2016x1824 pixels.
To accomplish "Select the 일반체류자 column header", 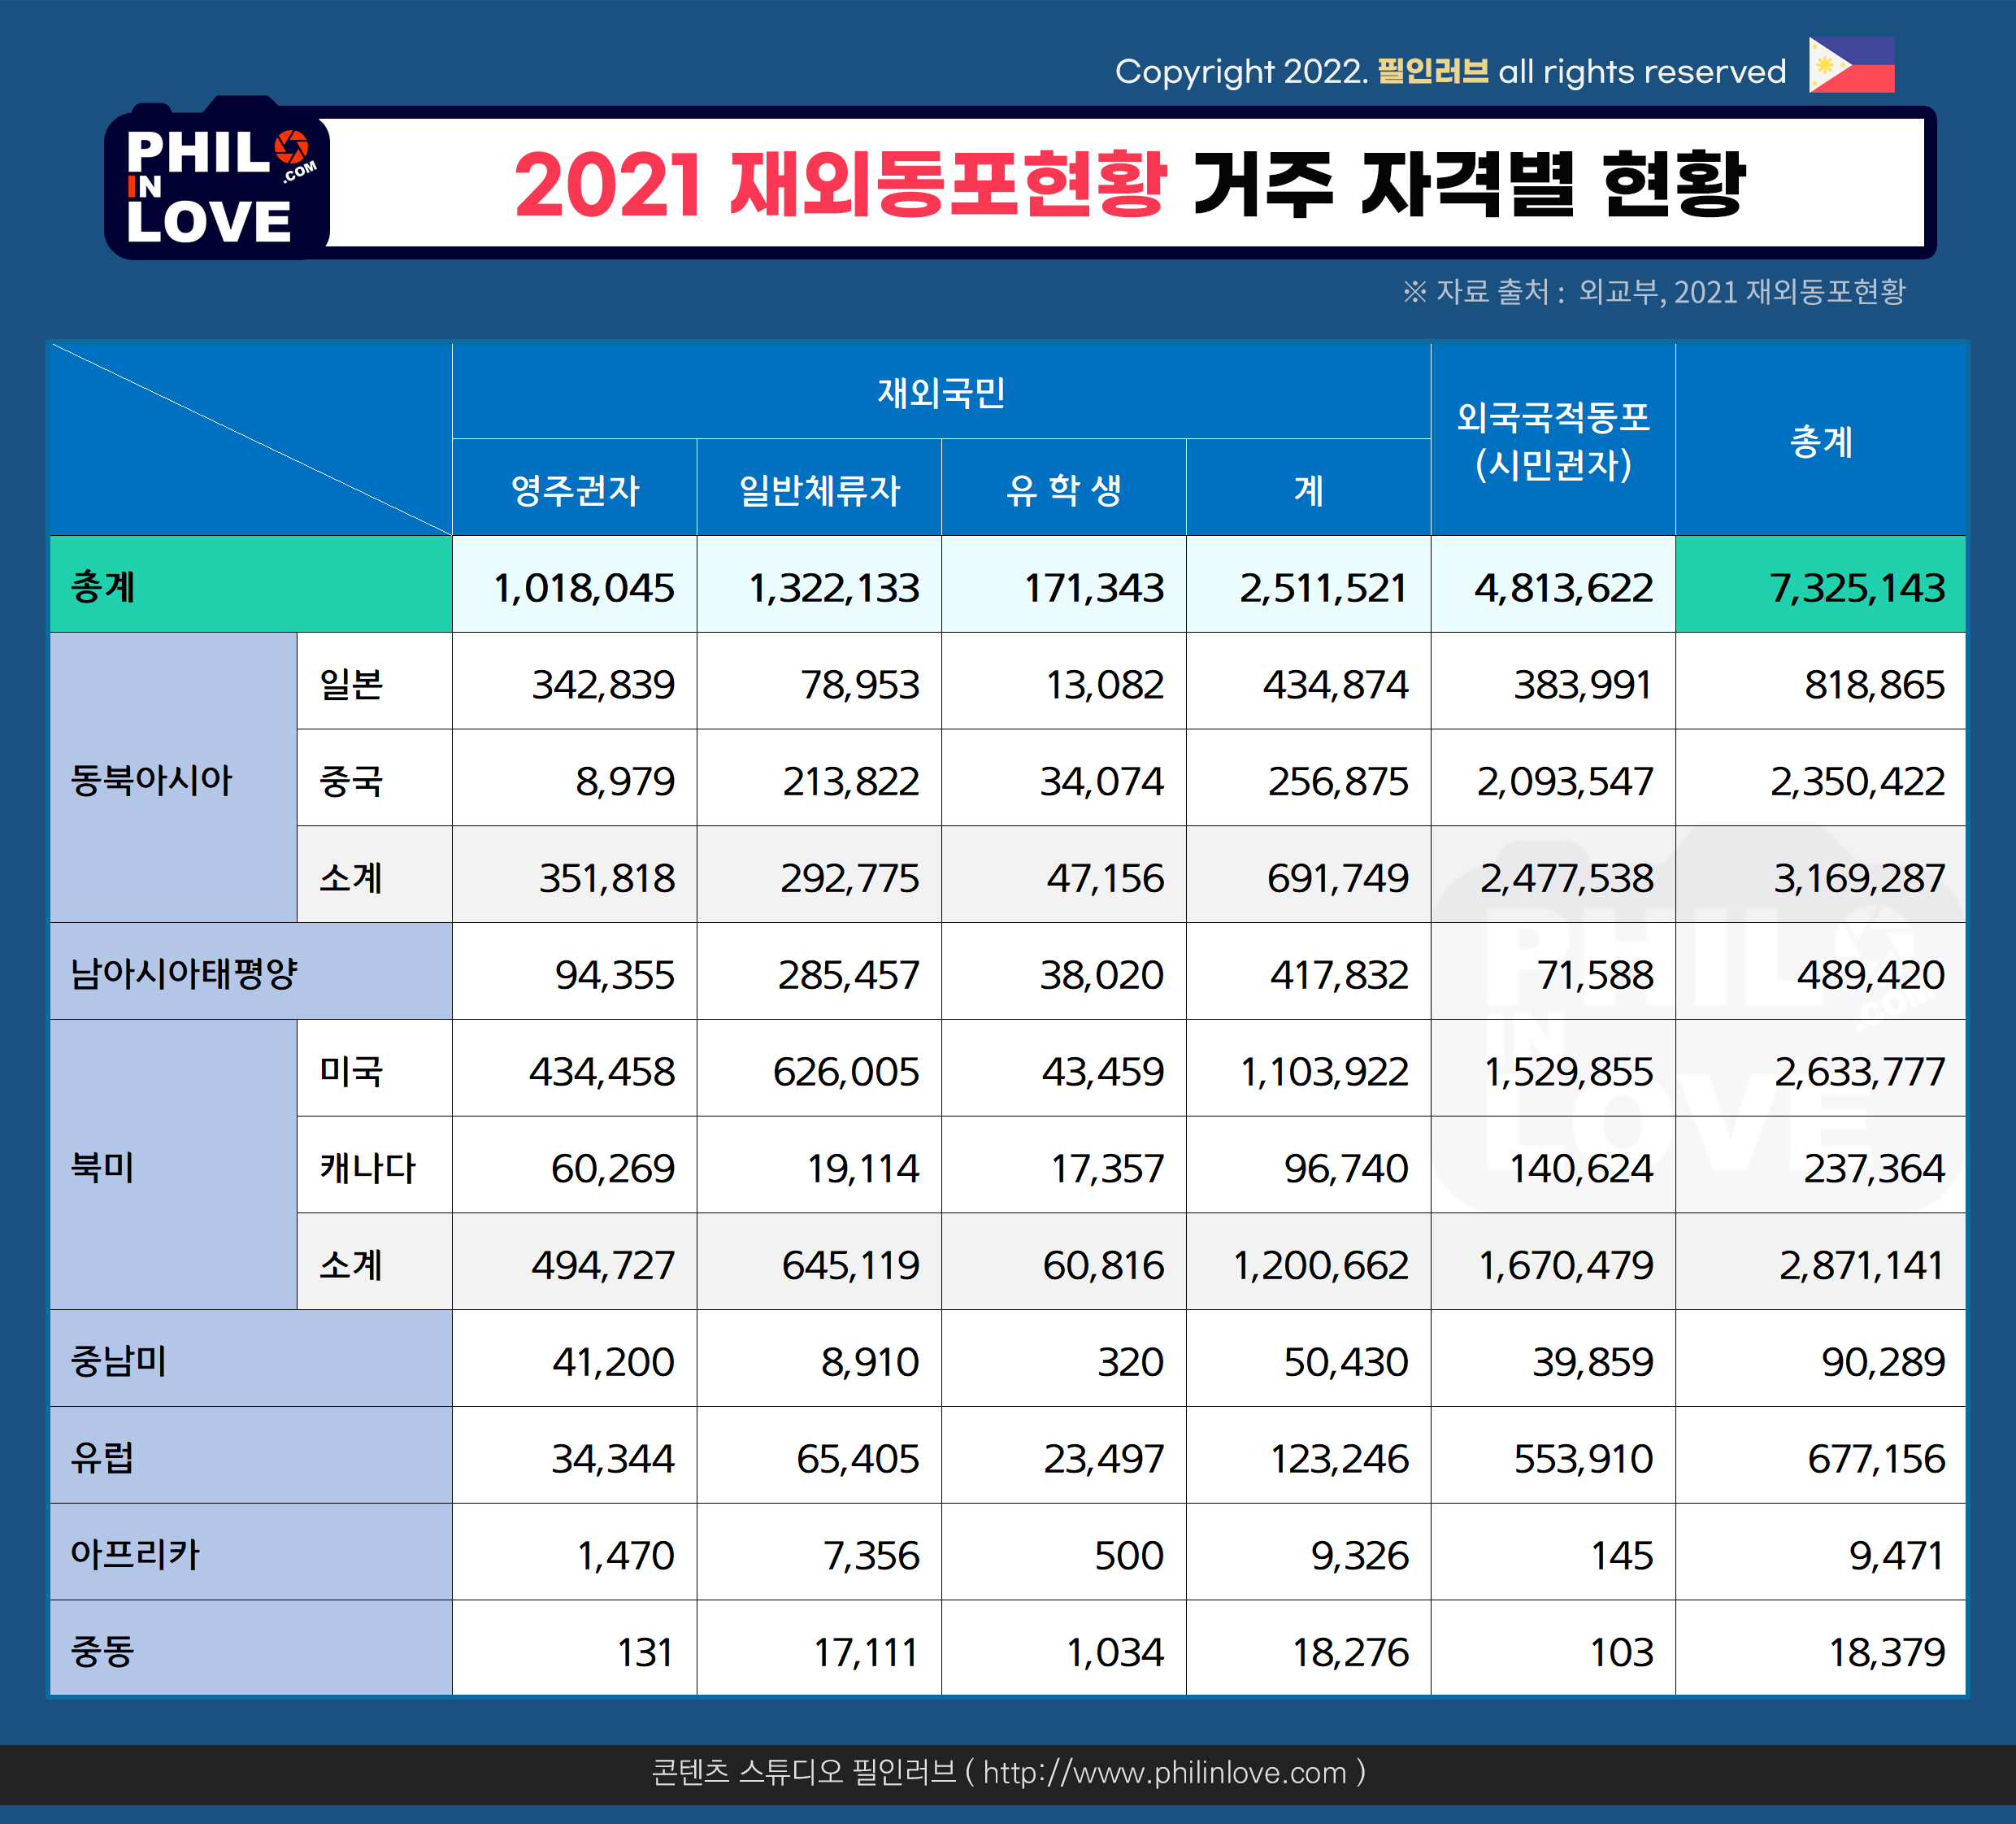I will coord(819,490).
